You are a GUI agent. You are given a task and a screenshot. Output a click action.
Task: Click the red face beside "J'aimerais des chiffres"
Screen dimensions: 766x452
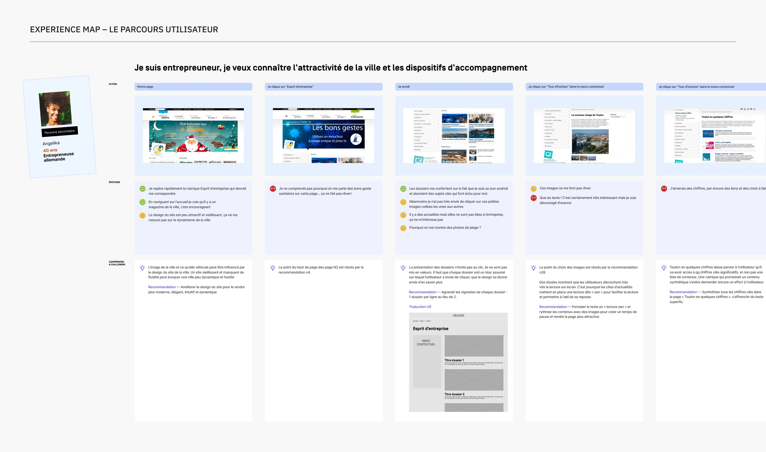(664, 188)
